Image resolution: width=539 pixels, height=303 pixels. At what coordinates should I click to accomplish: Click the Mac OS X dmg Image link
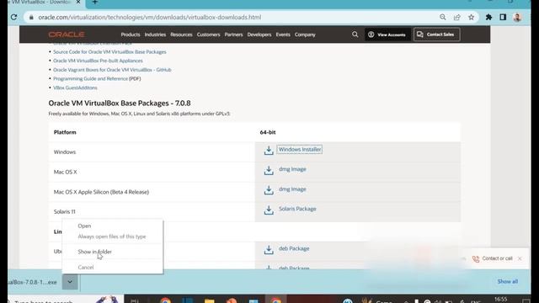[x=292, y=169]
